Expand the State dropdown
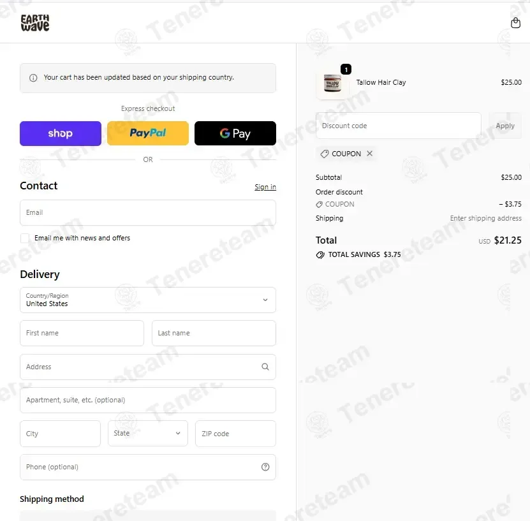 tap(148, 433)
